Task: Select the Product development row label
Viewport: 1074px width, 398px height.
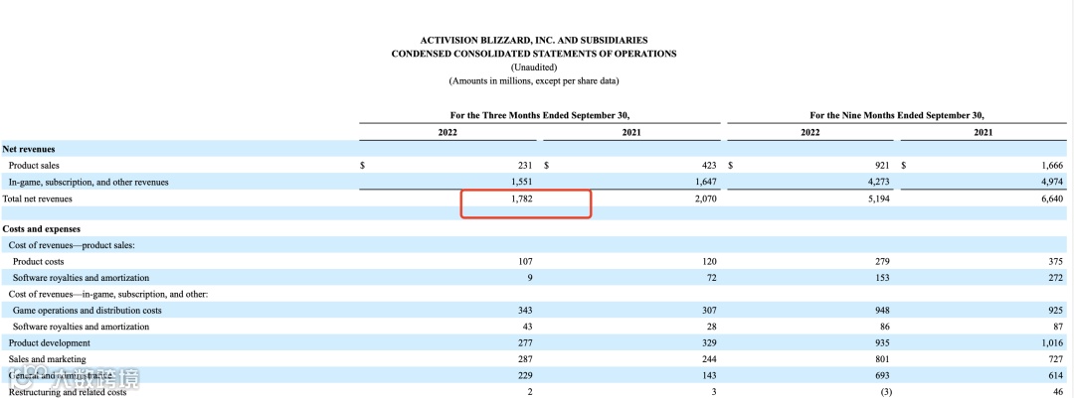Action: click(50, 342)
